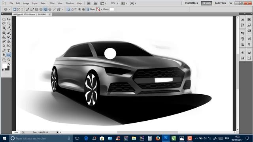
Task: Select the Paint Bucket tool
Action: (9, 41)
